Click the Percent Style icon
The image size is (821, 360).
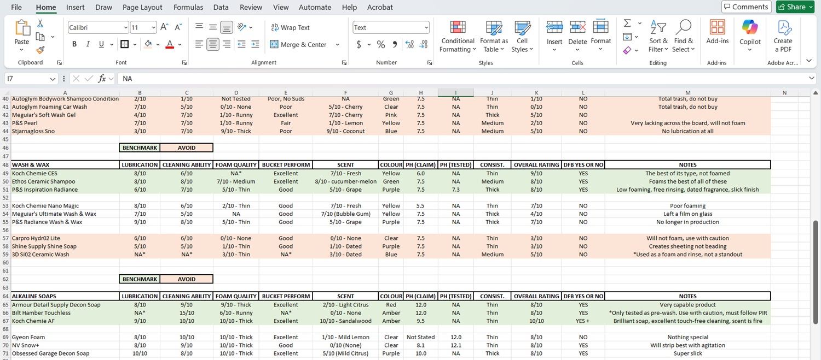[x=381, y=45]
